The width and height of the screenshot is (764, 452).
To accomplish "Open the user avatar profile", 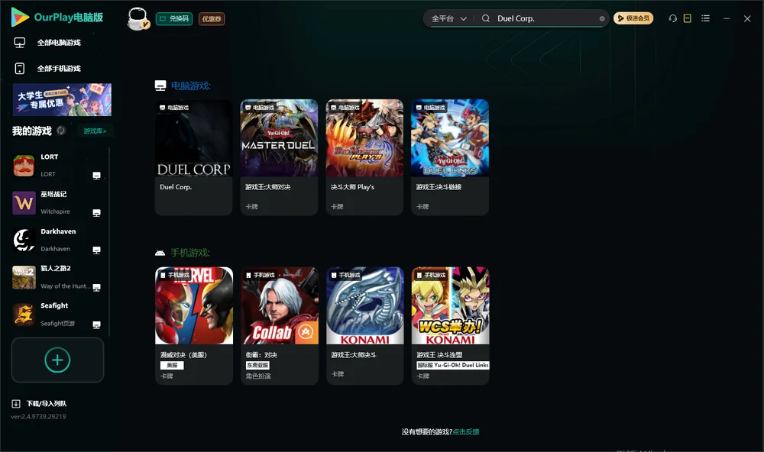I will [138, 18].
